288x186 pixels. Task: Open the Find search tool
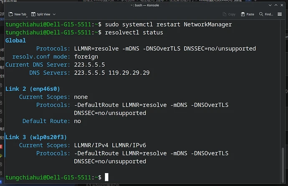[x=266, y=14]
